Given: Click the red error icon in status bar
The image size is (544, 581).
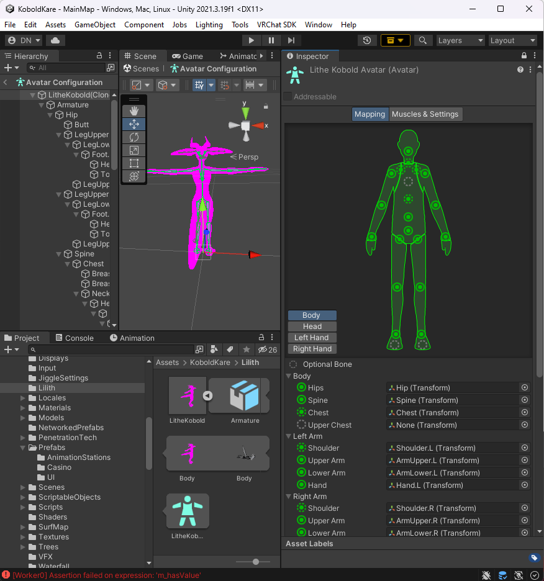Looking at the screenshot, I should (6, 575).
